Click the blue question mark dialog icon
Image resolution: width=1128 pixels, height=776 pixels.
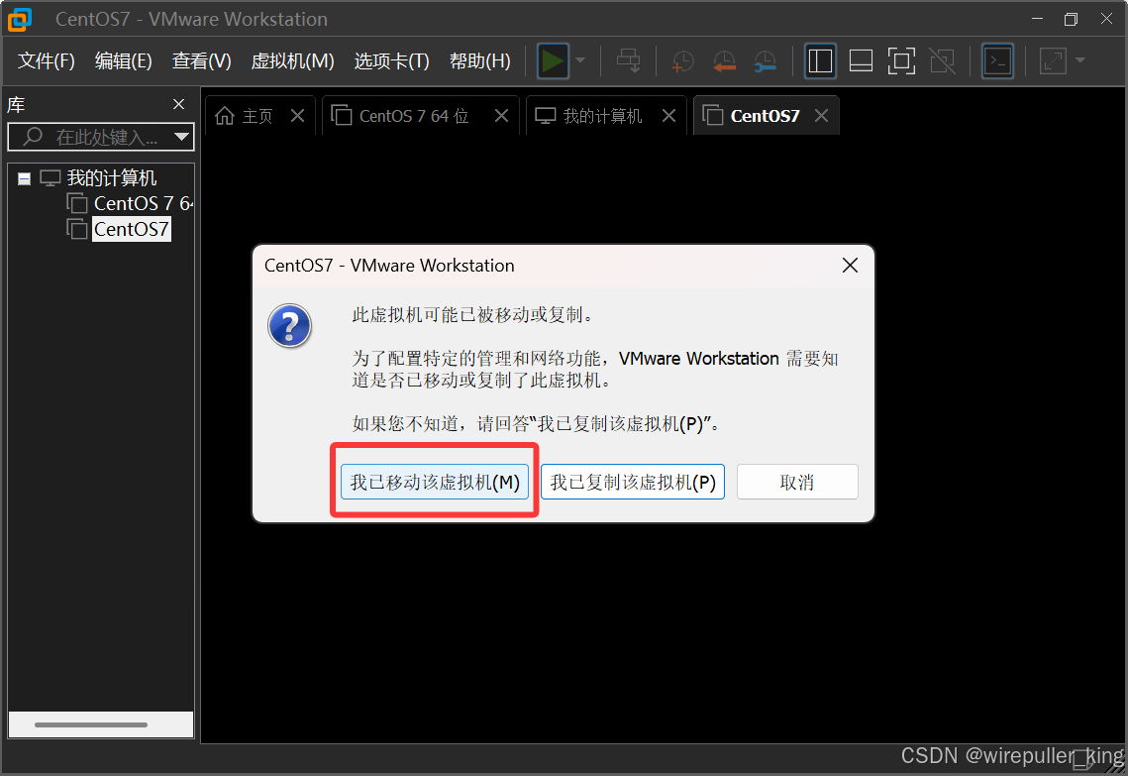(290, 326)
